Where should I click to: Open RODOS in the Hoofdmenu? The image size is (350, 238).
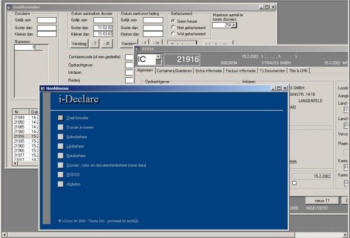click(61, 175)
